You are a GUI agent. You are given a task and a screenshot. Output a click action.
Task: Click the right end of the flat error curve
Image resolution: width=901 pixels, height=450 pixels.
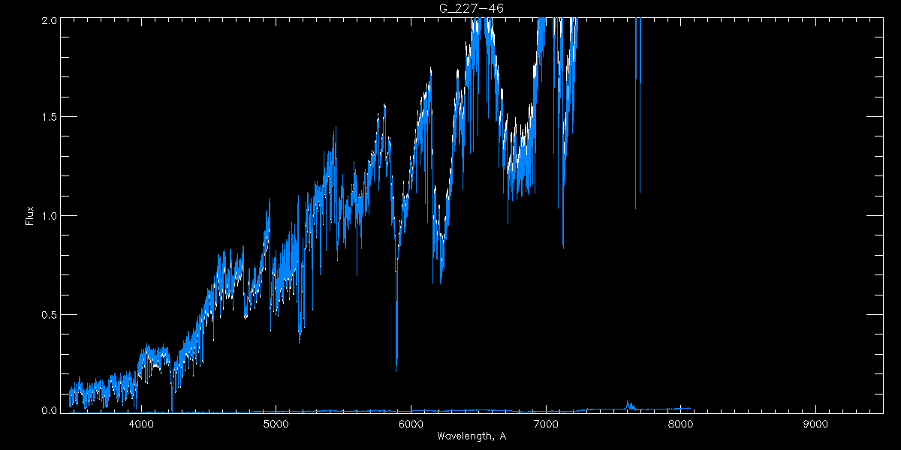[x=689, y=409]
